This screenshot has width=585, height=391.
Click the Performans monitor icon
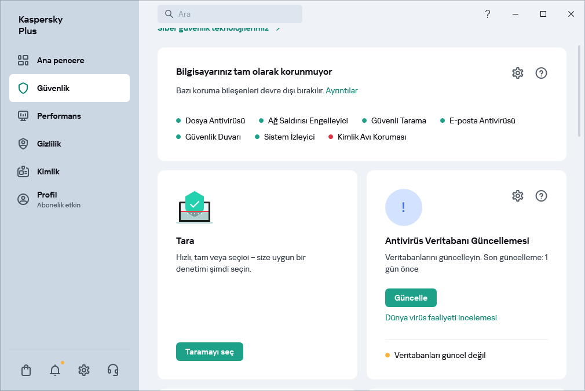[23, 116]
